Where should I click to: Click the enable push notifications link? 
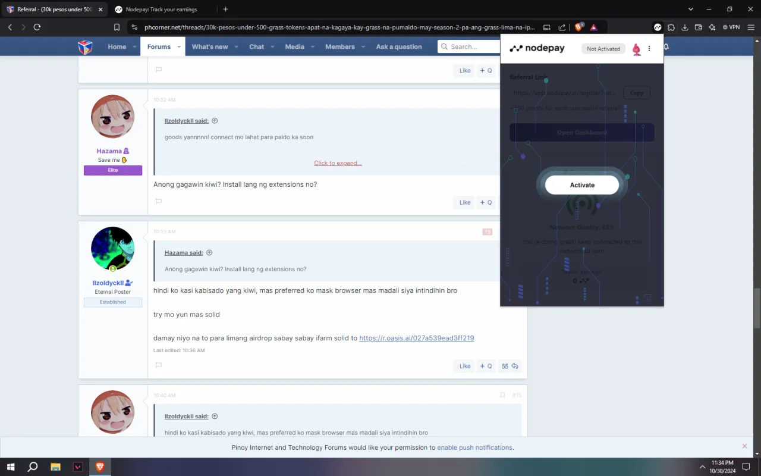pos(474,447)
